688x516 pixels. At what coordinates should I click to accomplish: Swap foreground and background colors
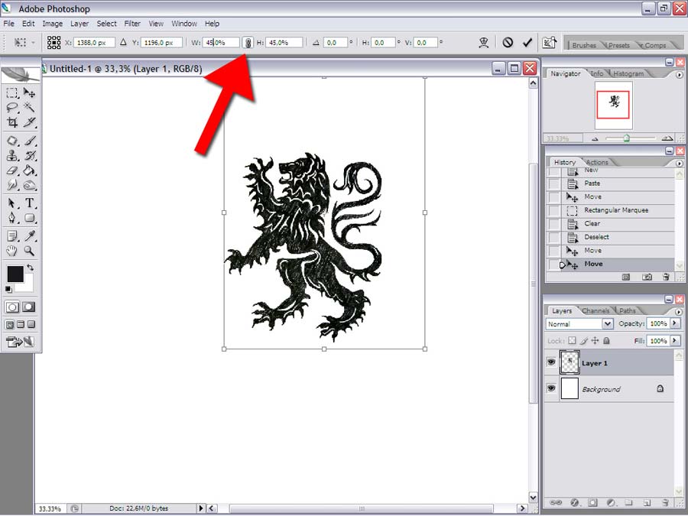coord(31,268)
